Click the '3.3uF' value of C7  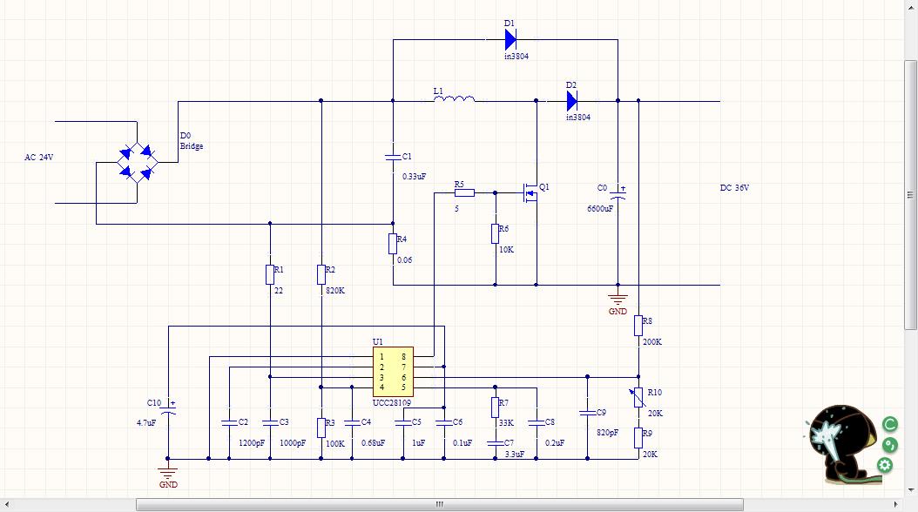[x=515, y=454]
